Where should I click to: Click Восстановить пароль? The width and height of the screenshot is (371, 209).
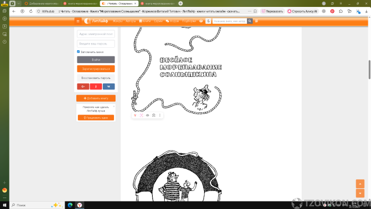pyautogui.click(x=96, y=78)
